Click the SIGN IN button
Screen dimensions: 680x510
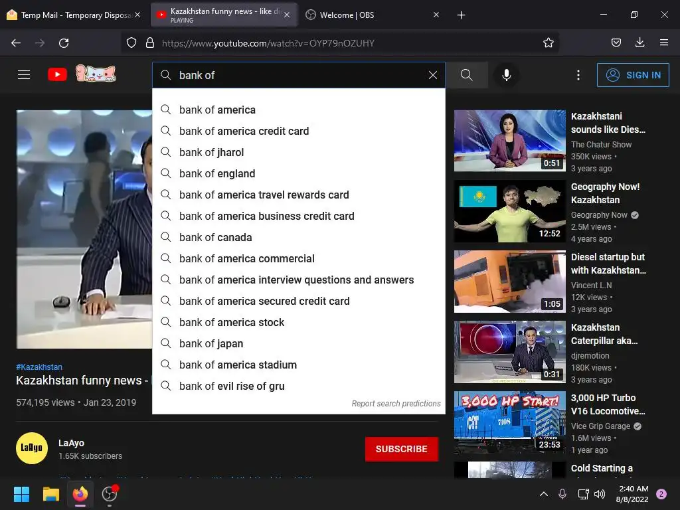coord(633,75)
